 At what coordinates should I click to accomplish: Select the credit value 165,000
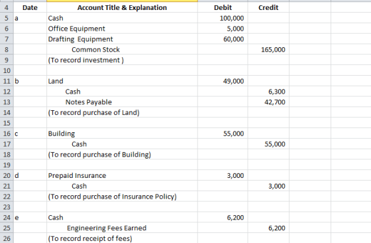pos(268,50)
